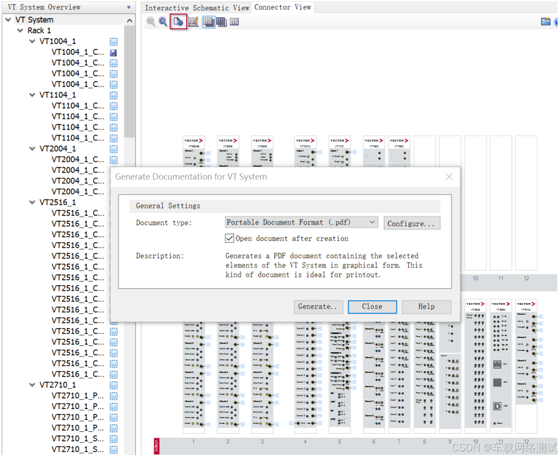Click the General Settings group header
This screenshot has height=457, width=560.
285,206
